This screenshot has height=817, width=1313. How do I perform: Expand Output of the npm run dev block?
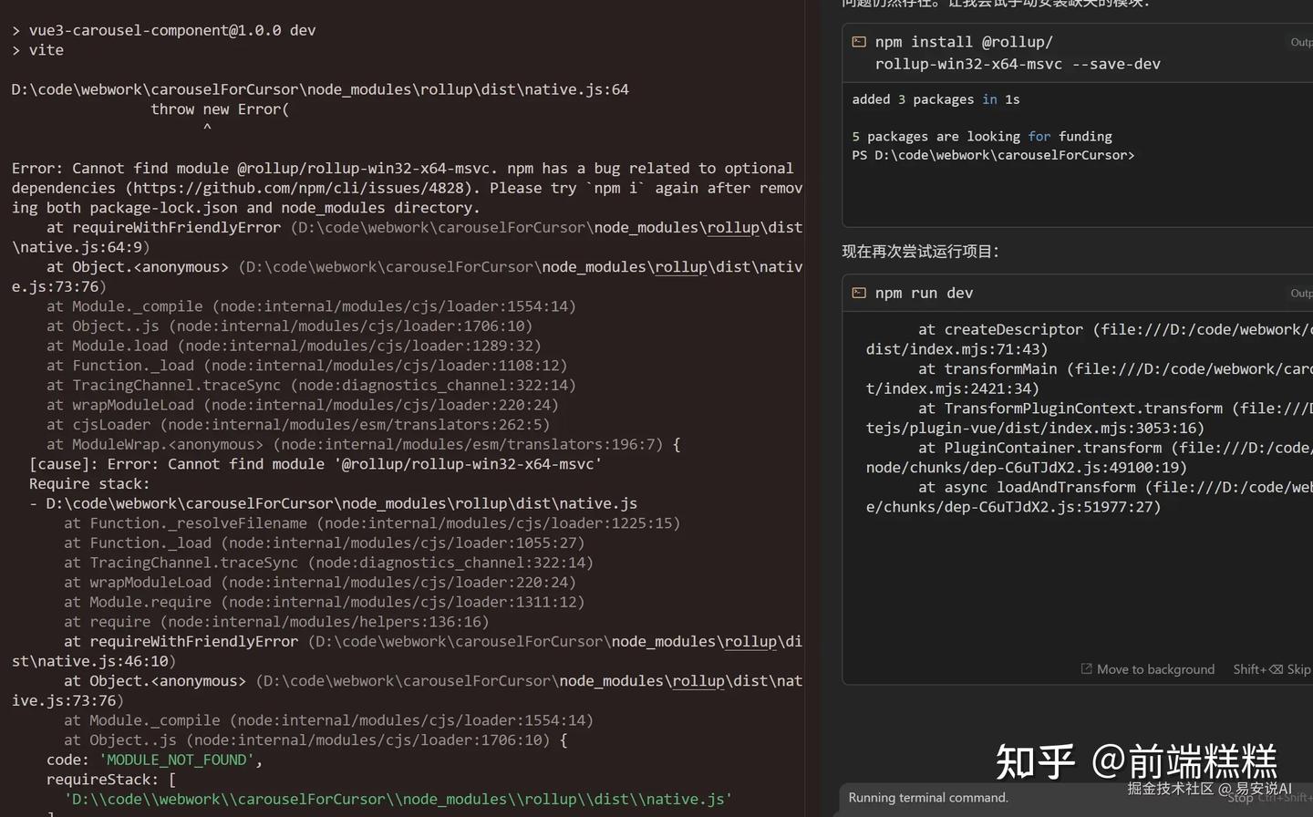(x=1301, y=293)
